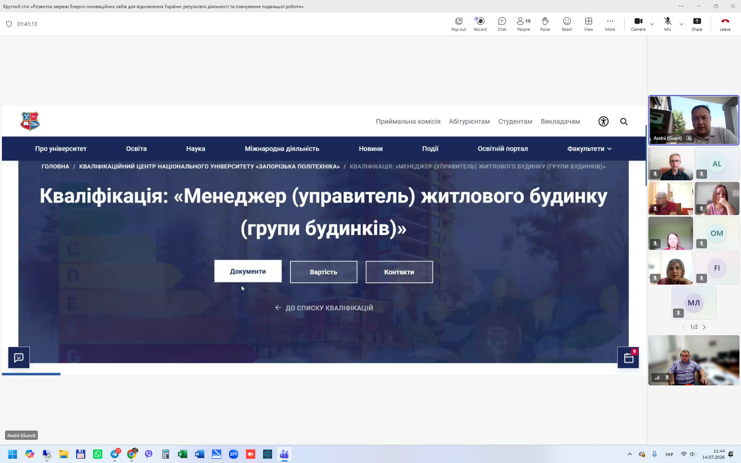Go to next participants page arrow
This screenshot has width=741, height=463.
[704, 327]
